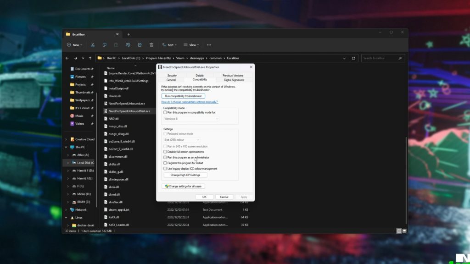Check Register this program for restart
Image resolution: width=470 pixels, height=264 pixels.
165,163
